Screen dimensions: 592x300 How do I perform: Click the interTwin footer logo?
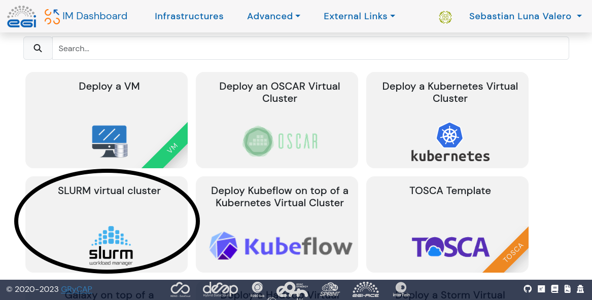pos(401,289)
